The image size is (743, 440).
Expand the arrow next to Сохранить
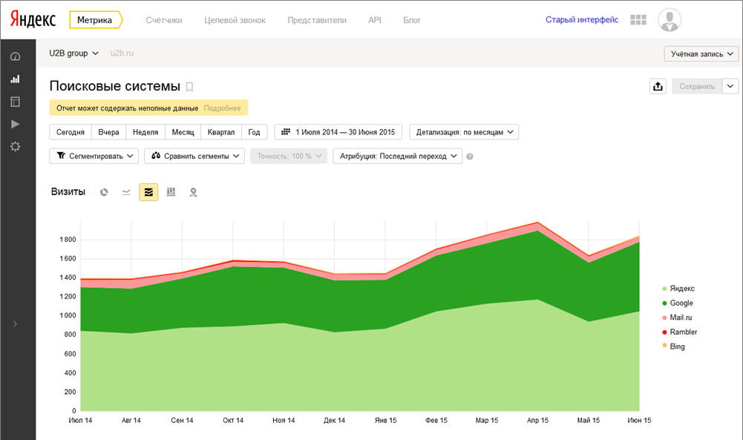(730, 86)
